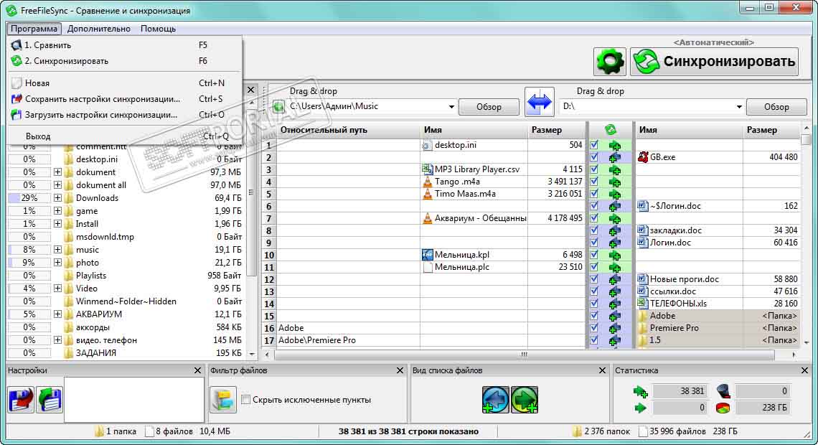Click Playlists folder icon in tree

tap(68, 276)
